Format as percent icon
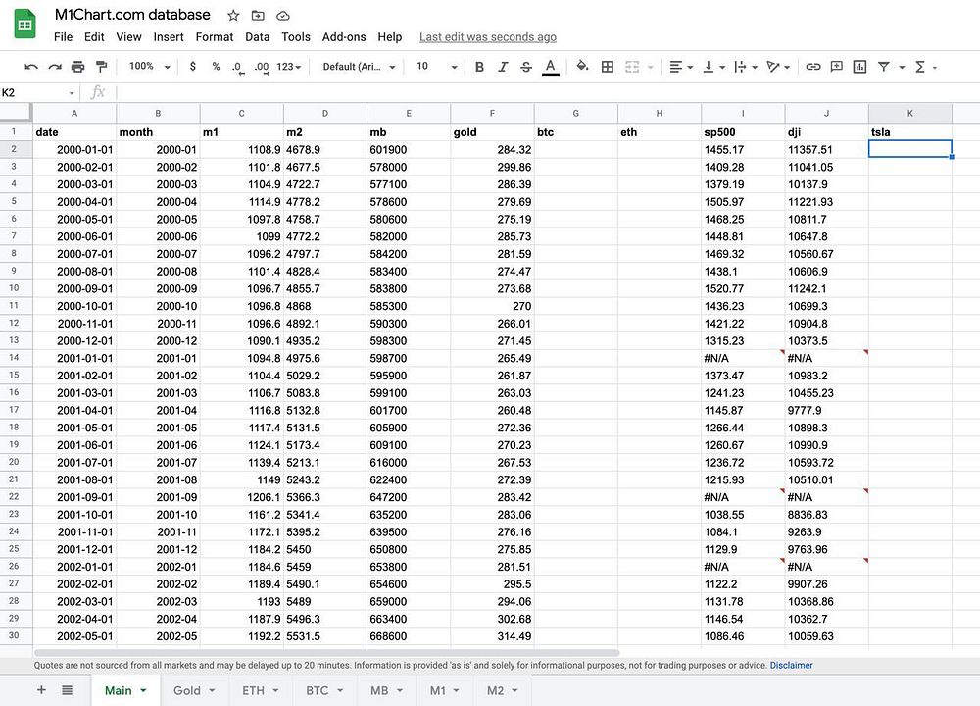Screen dimensions: 980x706 click(216, 67)
